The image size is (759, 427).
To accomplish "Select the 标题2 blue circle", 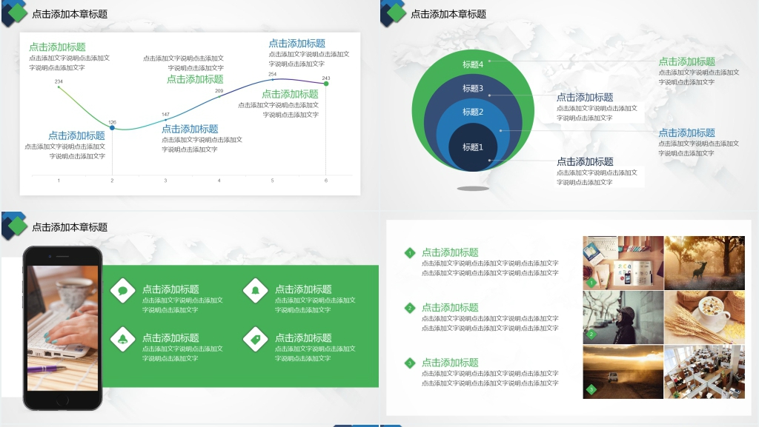I will pyautogui.click(x=472, y=112).
